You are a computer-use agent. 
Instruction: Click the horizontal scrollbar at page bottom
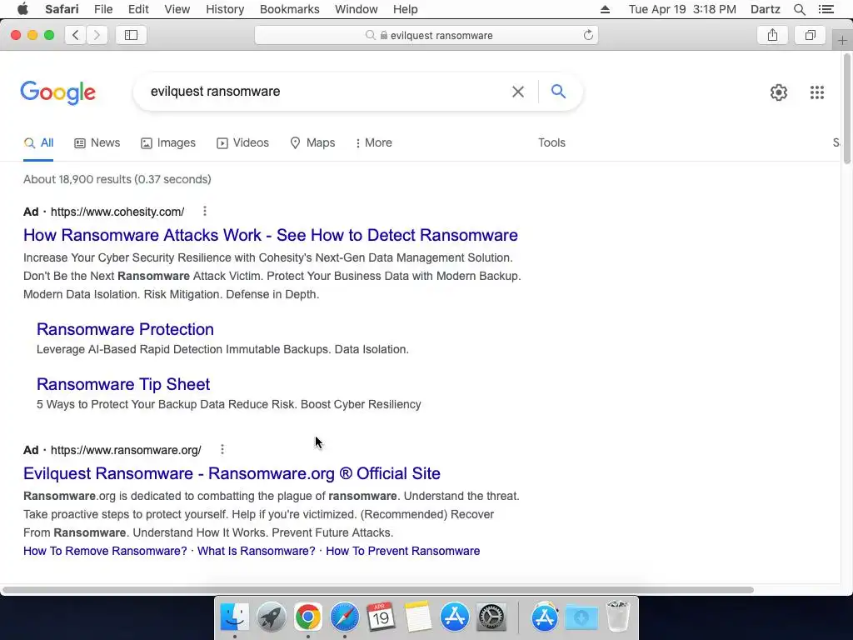(377, 590)
